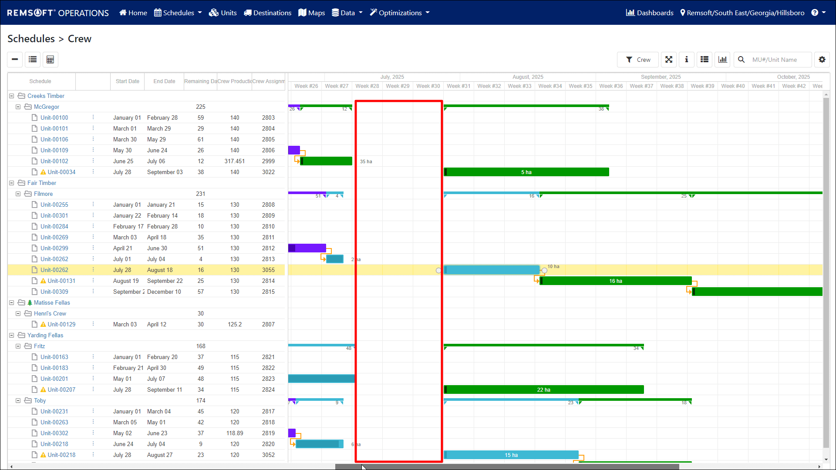Open the Unit-00262 link

tap(54, 270)
